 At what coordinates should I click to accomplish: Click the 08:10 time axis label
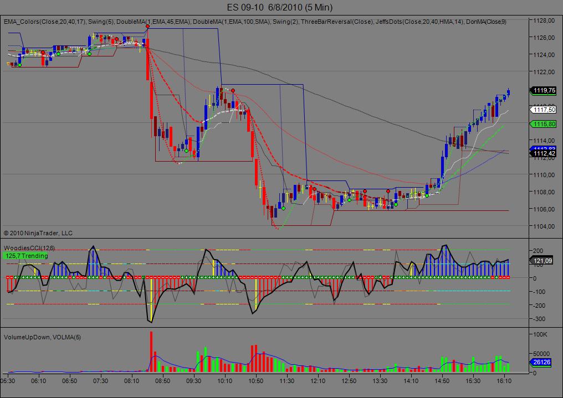131,381
